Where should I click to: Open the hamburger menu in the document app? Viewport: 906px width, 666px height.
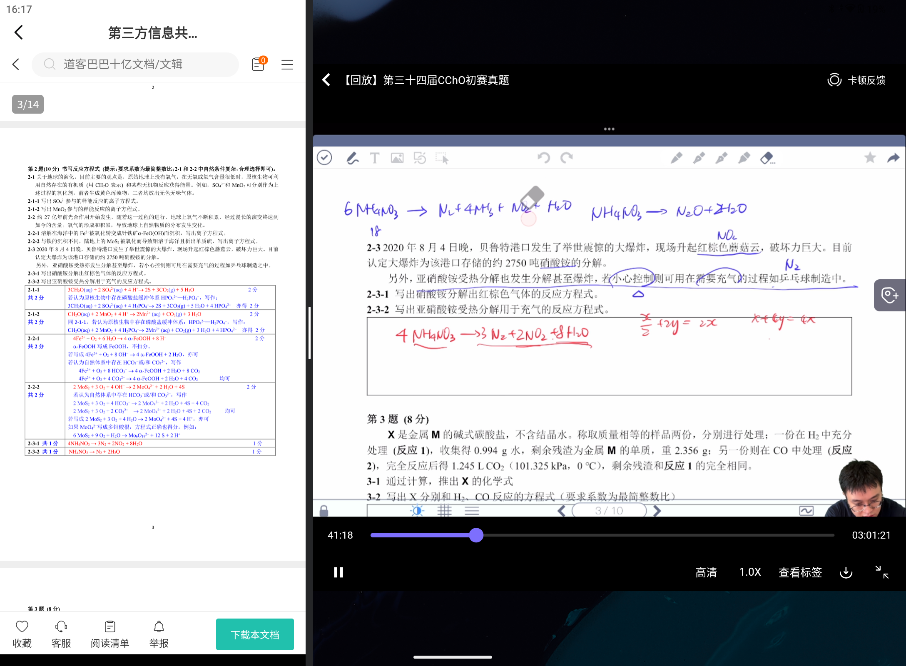287,65
